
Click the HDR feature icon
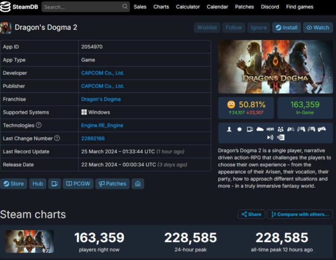(x=270, y=129)
